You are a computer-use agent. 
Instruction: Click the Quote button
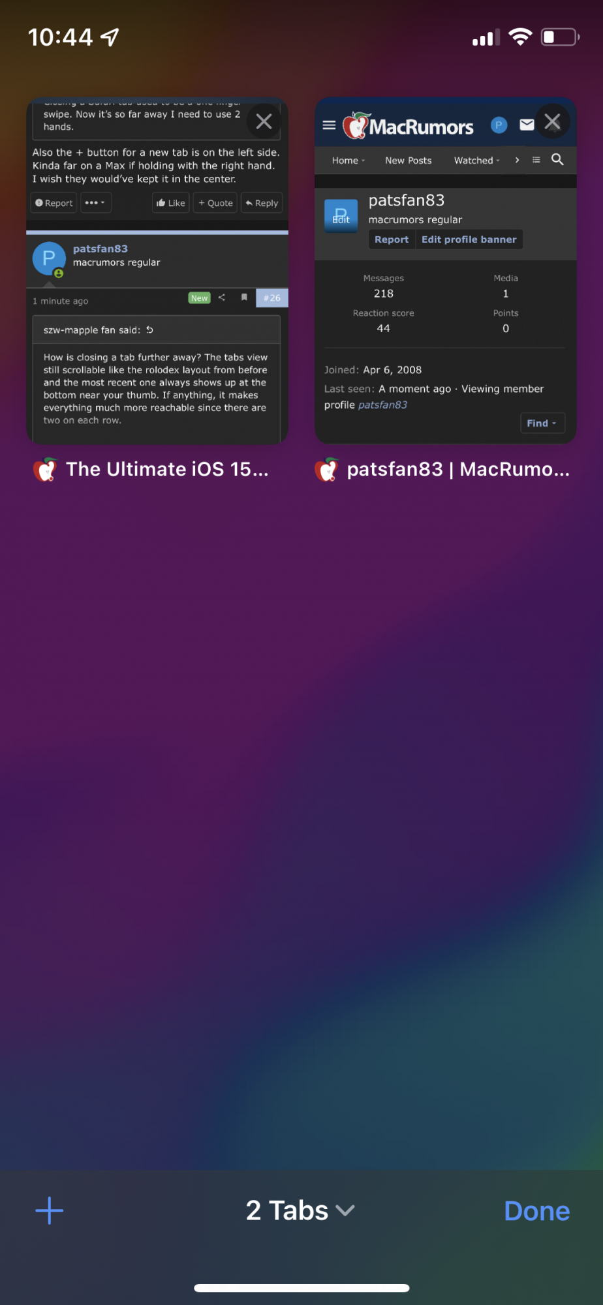point(215,203)
